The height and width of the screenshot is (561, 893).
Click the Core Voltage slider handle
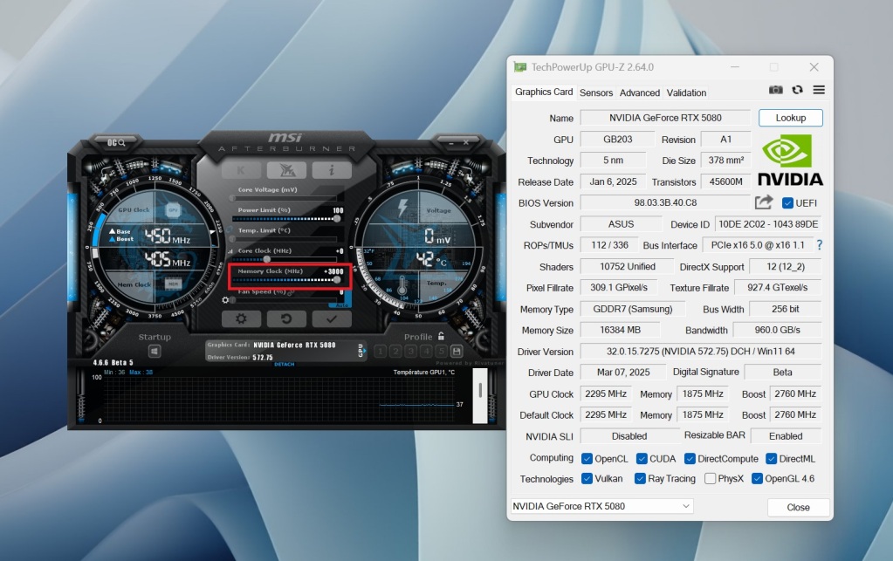232,199
